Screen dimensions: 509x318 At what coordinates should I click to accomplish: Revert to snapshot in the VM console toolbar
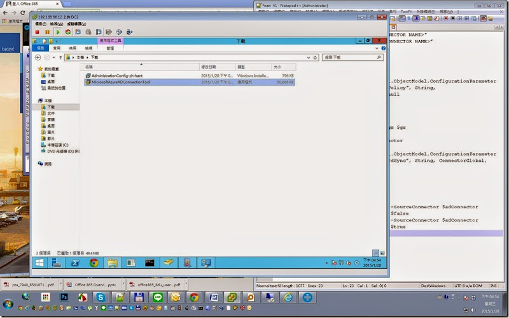88,32
